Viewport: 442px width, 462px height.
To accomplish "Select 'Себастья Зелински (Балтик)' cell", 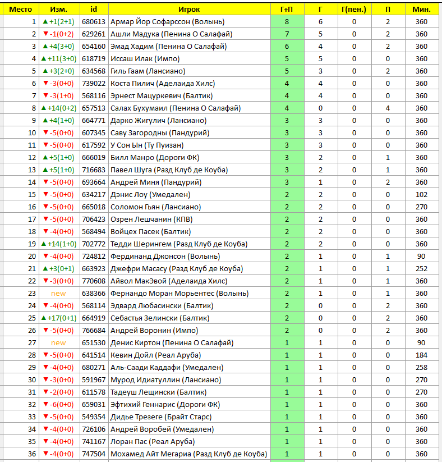I will pos(190,318).
